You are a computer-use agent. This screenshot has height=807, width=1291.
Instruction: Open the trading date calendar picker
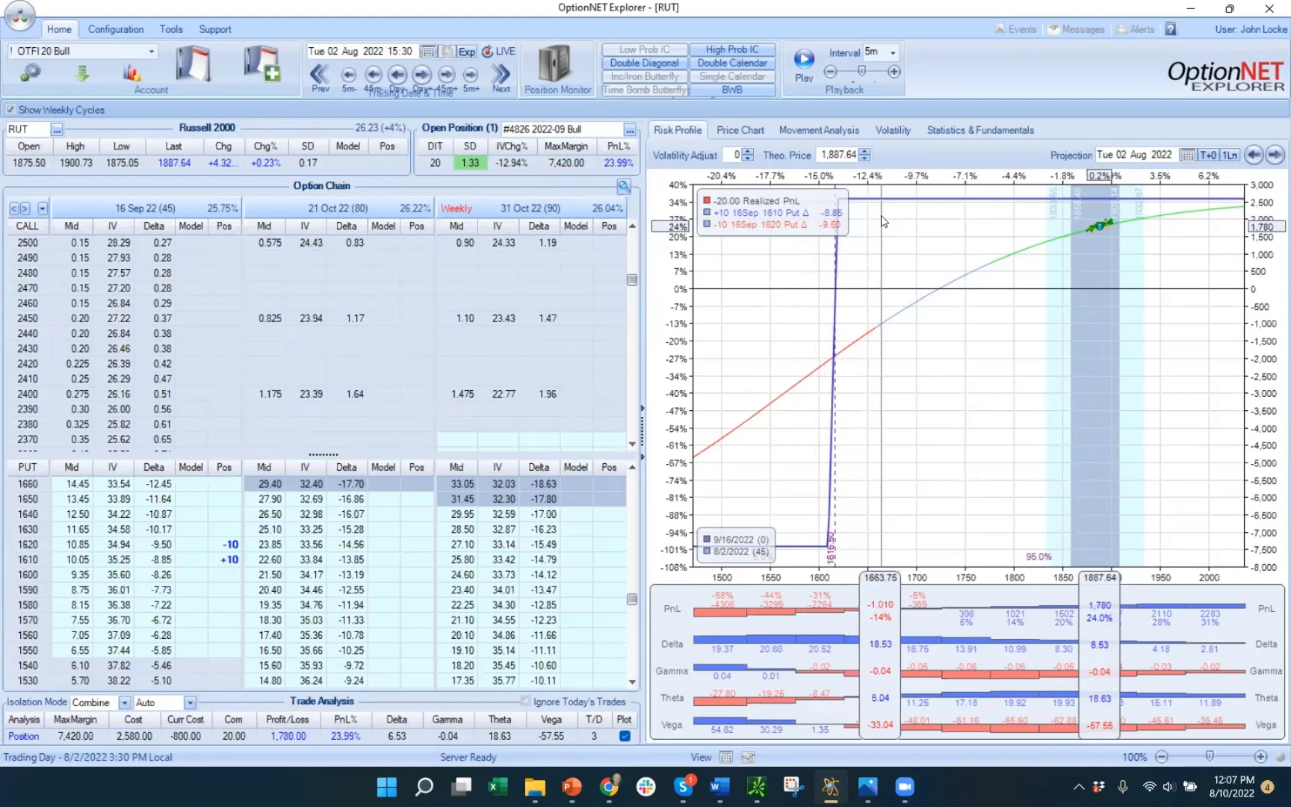pyautogui.click(x=428, y=51)
